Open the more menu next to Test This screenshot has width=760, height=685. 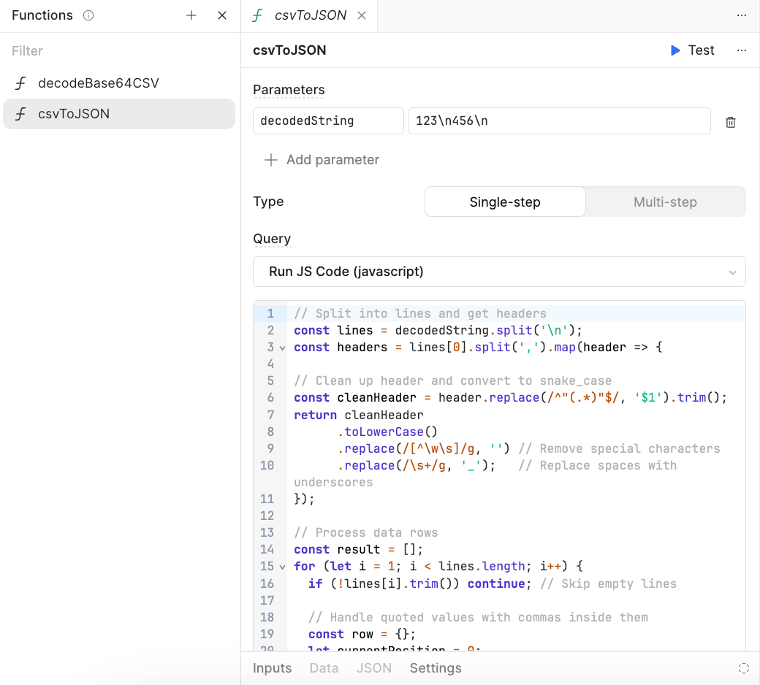click(742, 50)
